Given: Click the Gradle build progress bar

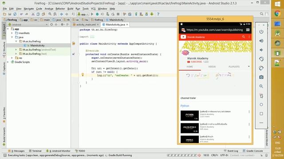Looking at the screenshot, I should [182, 155].
